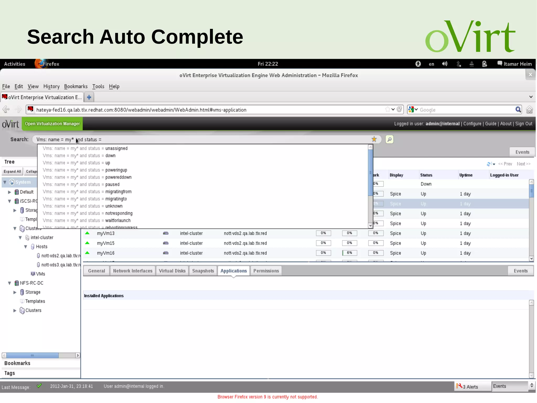Click the oVirt logo in the header
The height and width of the screenshot is (403, 537).
[x=10, y=124]
